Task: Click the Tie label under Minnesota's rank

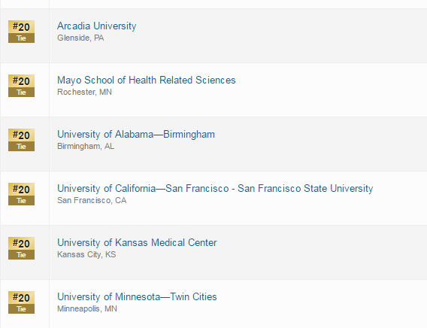Action: tap(21, 309)
